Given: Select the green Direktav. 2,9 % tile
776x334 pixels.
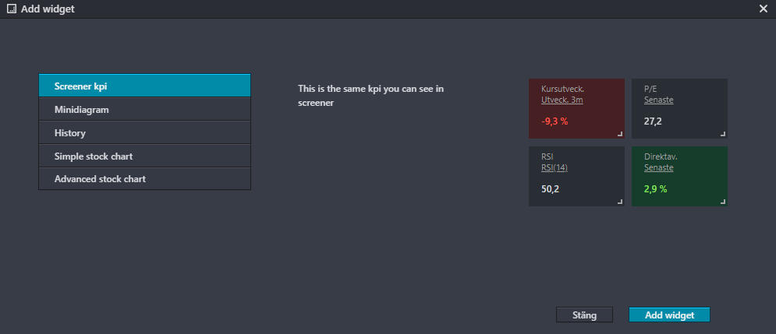Looking at the screenshot, I should [x=679, y=176].
